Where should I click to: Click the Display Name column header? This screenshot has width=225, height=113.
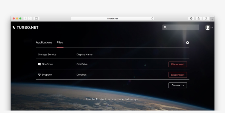[x=85, y=54]
